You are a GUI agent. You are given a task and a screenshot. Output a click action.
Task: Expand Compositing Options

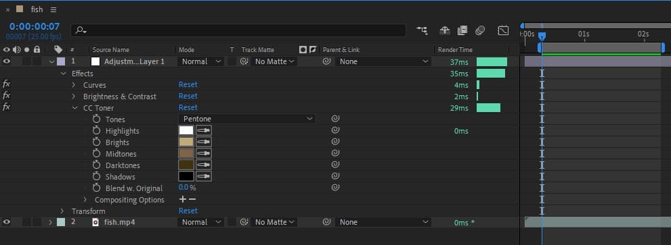pyautogui.click(x=85, y=199)
